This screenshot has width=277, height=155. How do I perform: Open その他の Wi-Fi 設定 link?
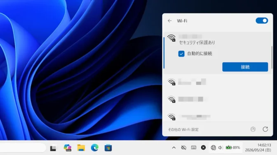(183, 130)
